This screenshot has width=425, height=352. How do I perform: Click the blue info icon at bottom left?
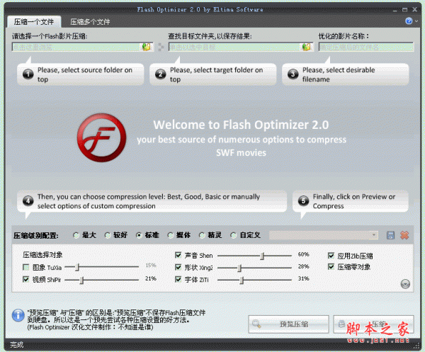[18, 315]
